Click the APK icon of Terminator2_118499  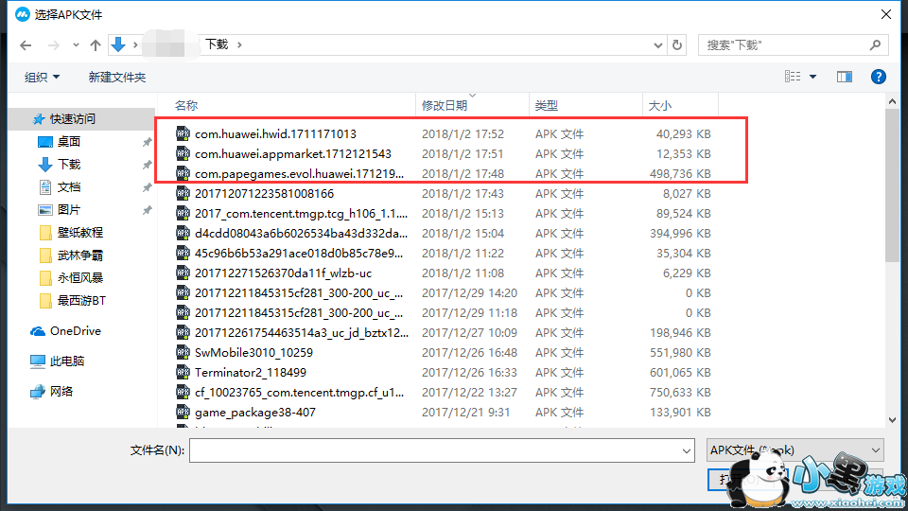click(x=183, y=372)
